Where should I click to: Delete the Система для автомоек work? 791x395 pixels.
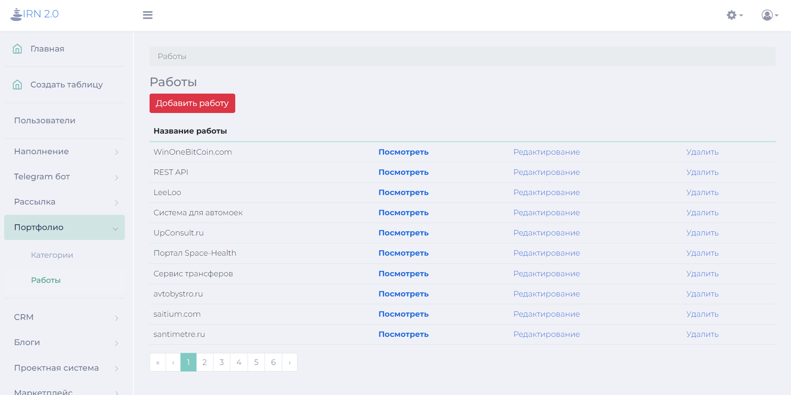point(702,212)
